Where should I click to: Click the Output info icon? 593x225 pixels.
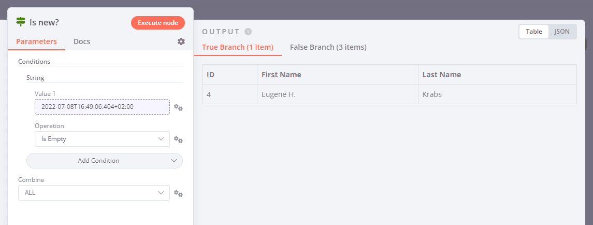pos(248,31)
